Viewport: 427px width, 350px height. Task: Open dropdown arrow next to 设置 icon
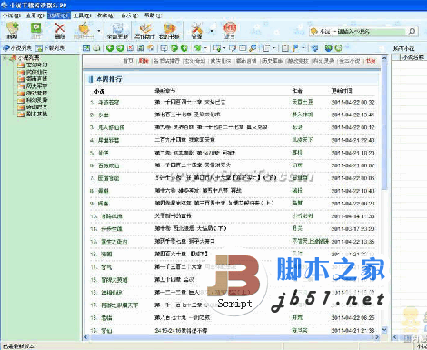(212, 31)
